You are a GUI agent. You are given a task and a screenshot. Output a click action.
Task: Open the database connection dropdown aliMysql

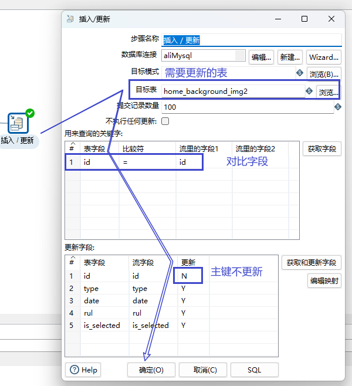coord(204,56)
